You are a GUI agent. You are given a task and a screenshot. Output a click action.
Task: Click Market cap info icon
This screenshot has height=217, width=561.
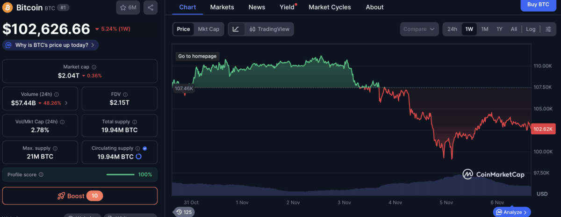click(94, 67)
